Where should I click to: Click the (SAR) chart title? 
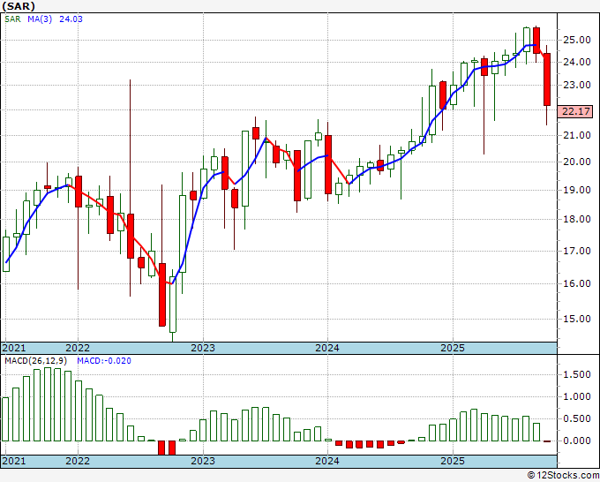tap(19, 6)
